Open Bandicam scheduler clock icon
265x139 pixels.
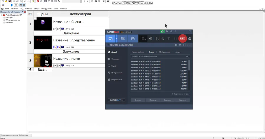[171, 31]
